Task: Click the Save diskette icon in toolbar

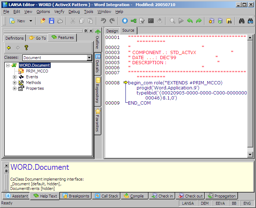Action: coord(52,21)
